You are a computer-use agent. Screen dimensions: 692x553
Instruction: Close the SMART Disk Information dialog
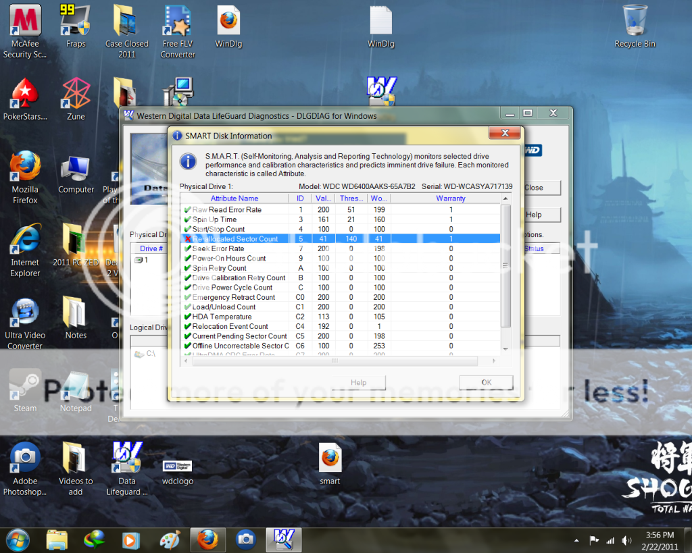505,133
